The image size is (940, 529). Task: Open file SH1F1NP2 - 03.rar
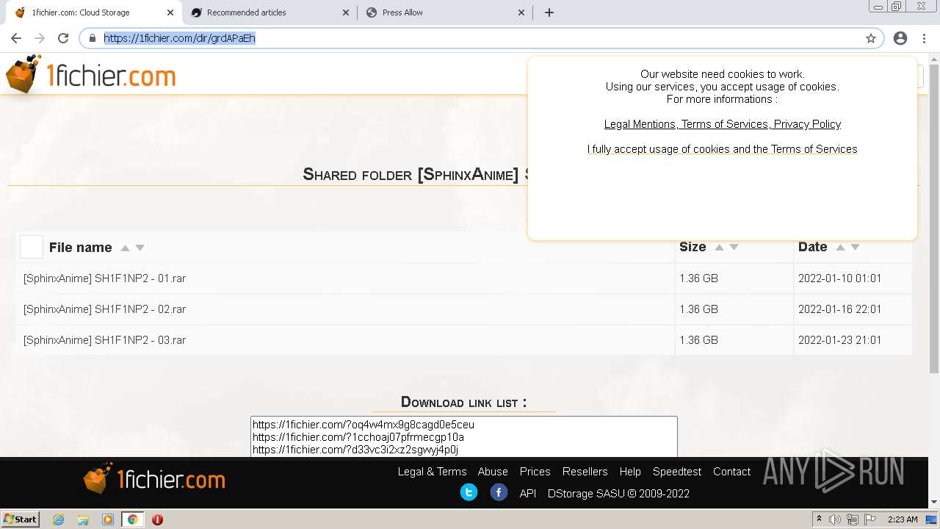point(104,340)
